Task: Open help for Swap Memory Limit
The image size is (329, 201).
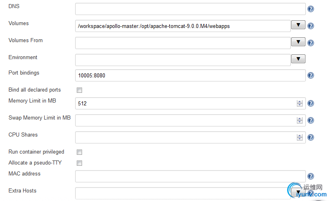Action: point(311,120)
